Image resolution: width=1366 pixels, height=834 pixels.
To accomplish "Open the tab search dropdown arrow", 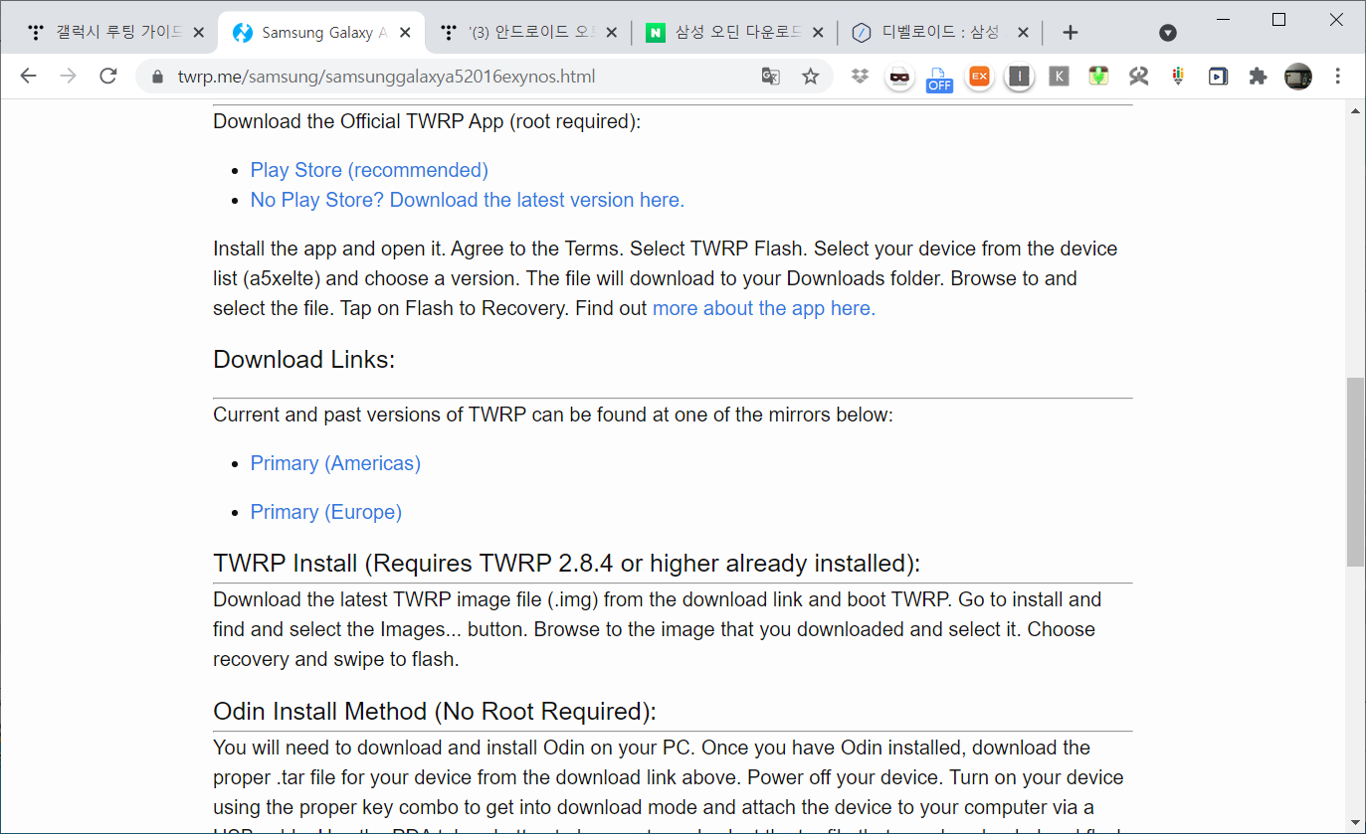I will pos(1168,33).
